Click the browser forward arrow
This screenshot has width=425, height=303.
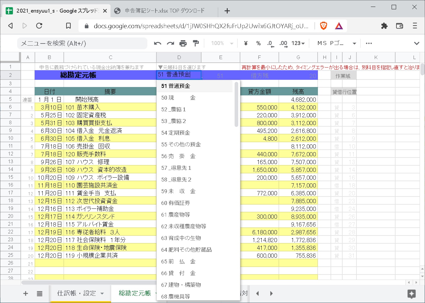(25, 26)
